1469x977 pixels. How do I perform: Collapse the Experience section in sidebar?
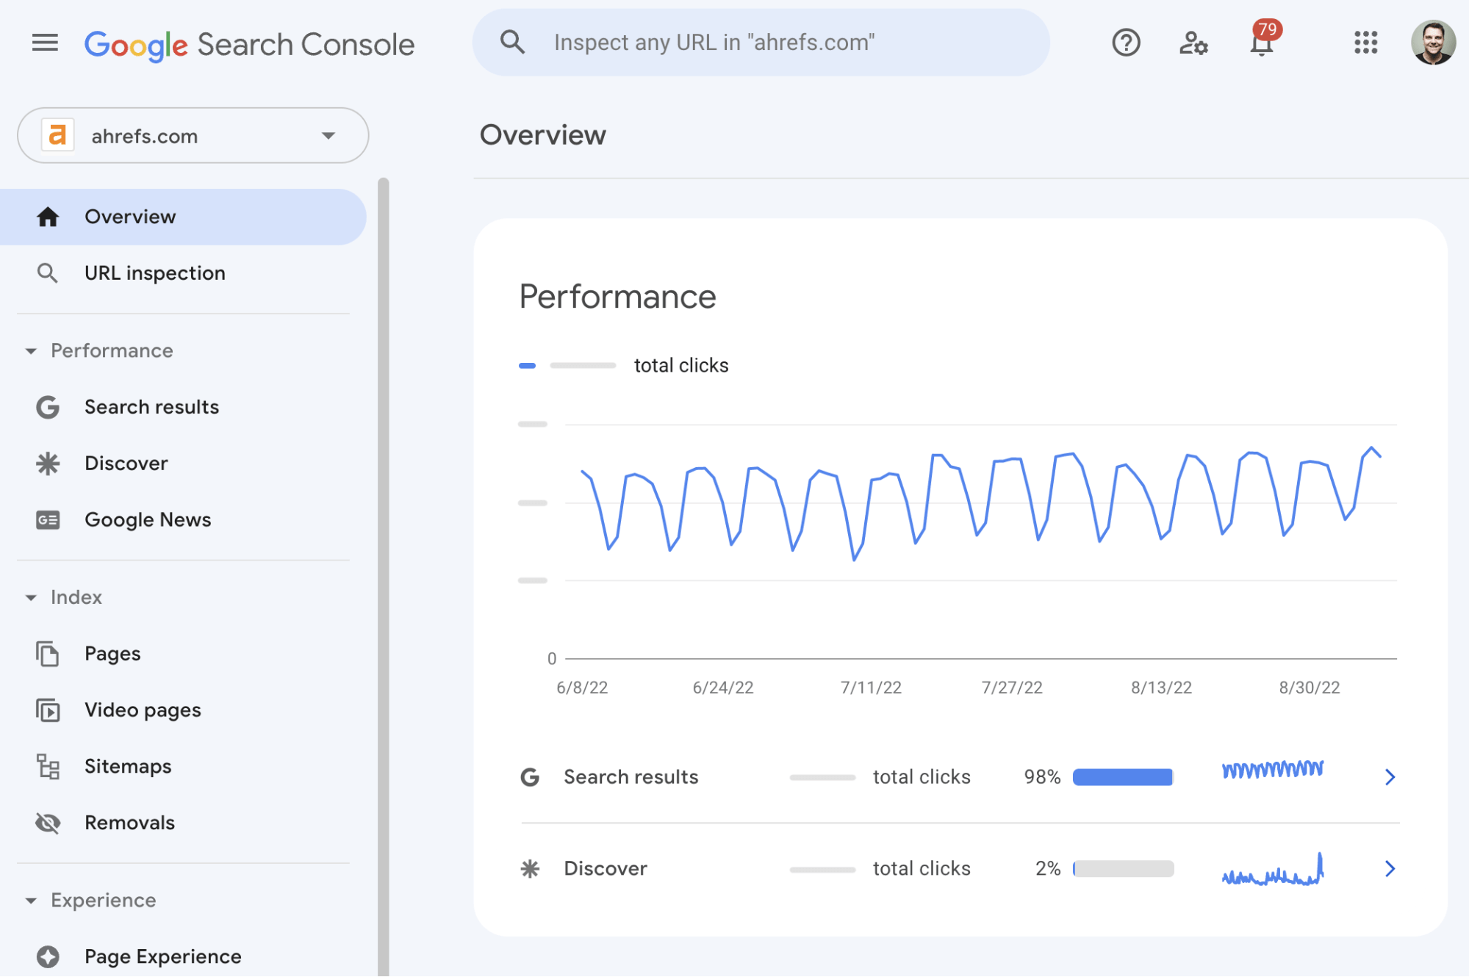pos(29,901)
